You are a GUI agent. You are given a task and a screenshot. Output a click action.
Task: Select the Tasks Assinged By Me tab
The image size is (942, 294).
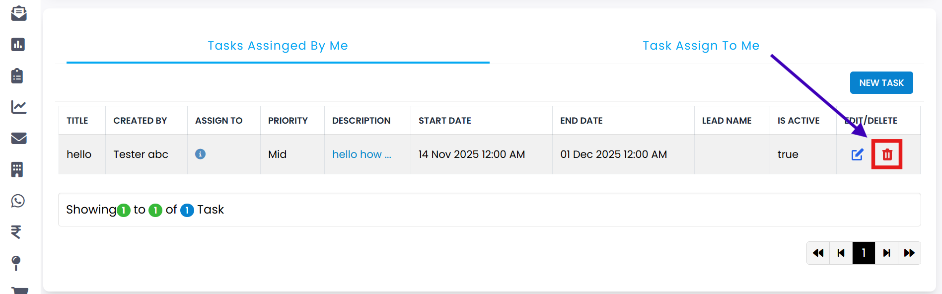[278, 46]
